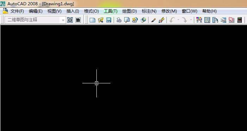Expand the Redo history dropdown arrow
The height and width of the screenshot is (131, 247).
(191, 20)
